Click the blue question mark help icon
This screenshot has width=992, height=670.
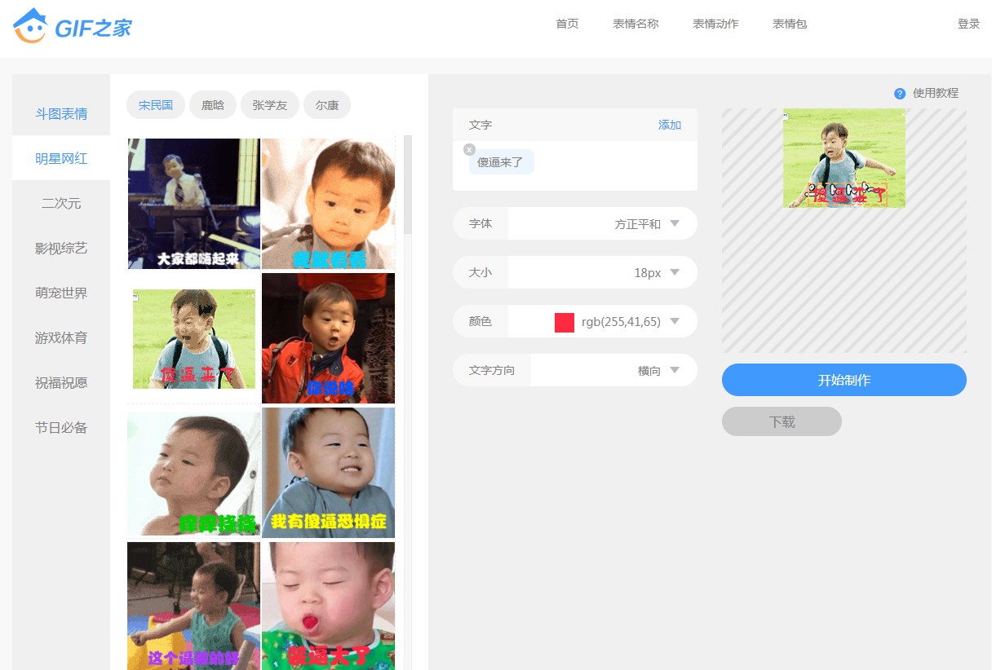(x=900, y=94)
